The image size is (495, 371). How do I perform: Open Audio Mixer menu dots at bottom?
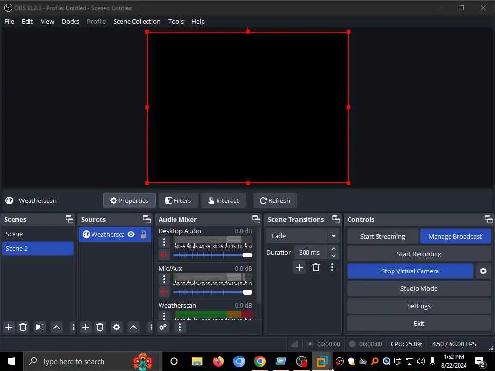click(180, 327)
